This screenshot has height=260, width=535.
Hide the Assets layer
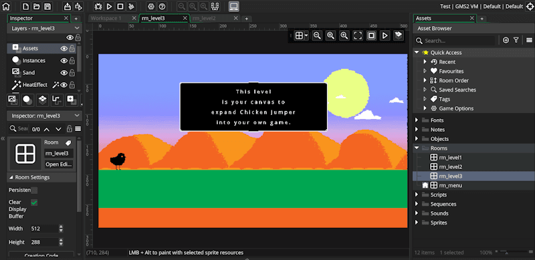[64, 49]
